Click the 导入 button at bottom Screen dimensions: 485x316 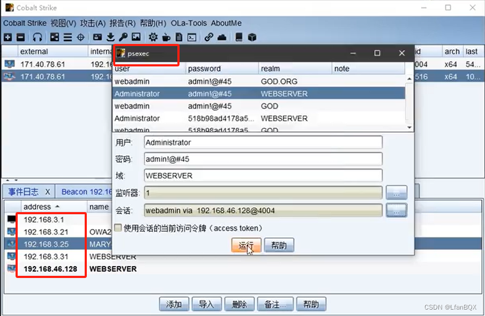click(207, 304)
